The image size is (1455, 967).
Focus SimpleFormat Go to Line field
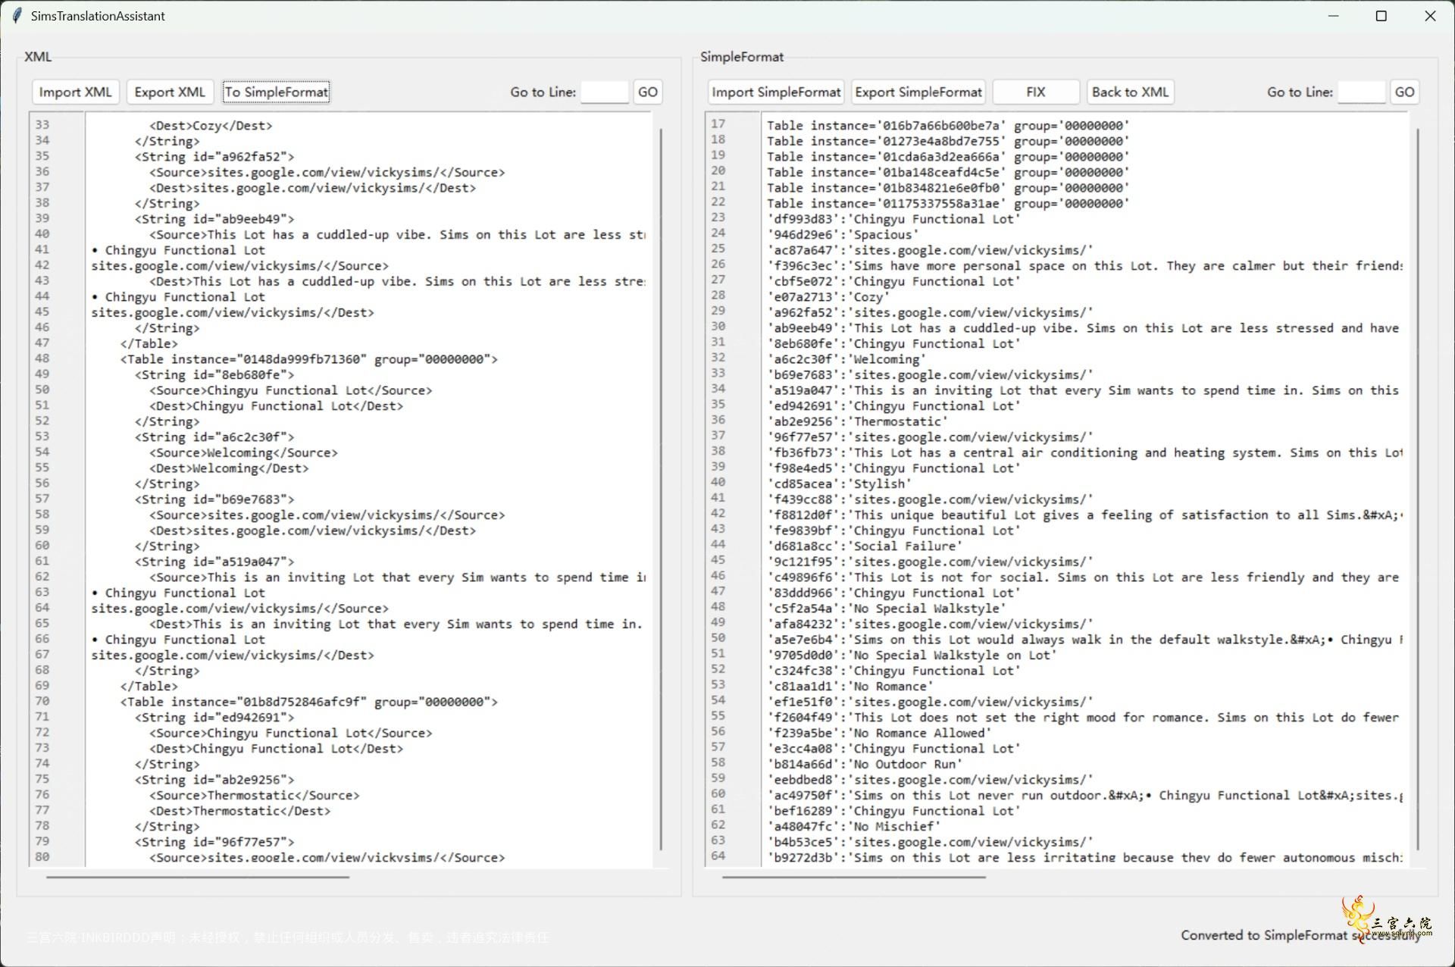pyautogui.click(x=1361, y=92)
